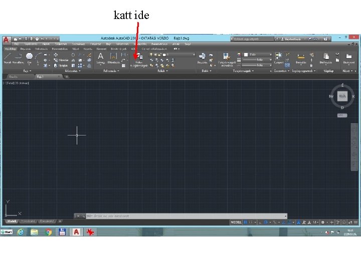Select the Kör (circle) tool
Screen dimensions: 361x270
click(29, 58)
